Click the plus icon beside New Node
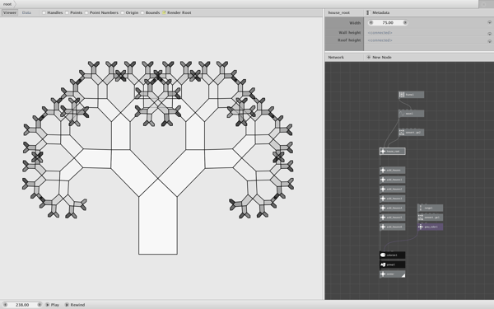This screenshot has height=309, width=494. click(369, 57)
